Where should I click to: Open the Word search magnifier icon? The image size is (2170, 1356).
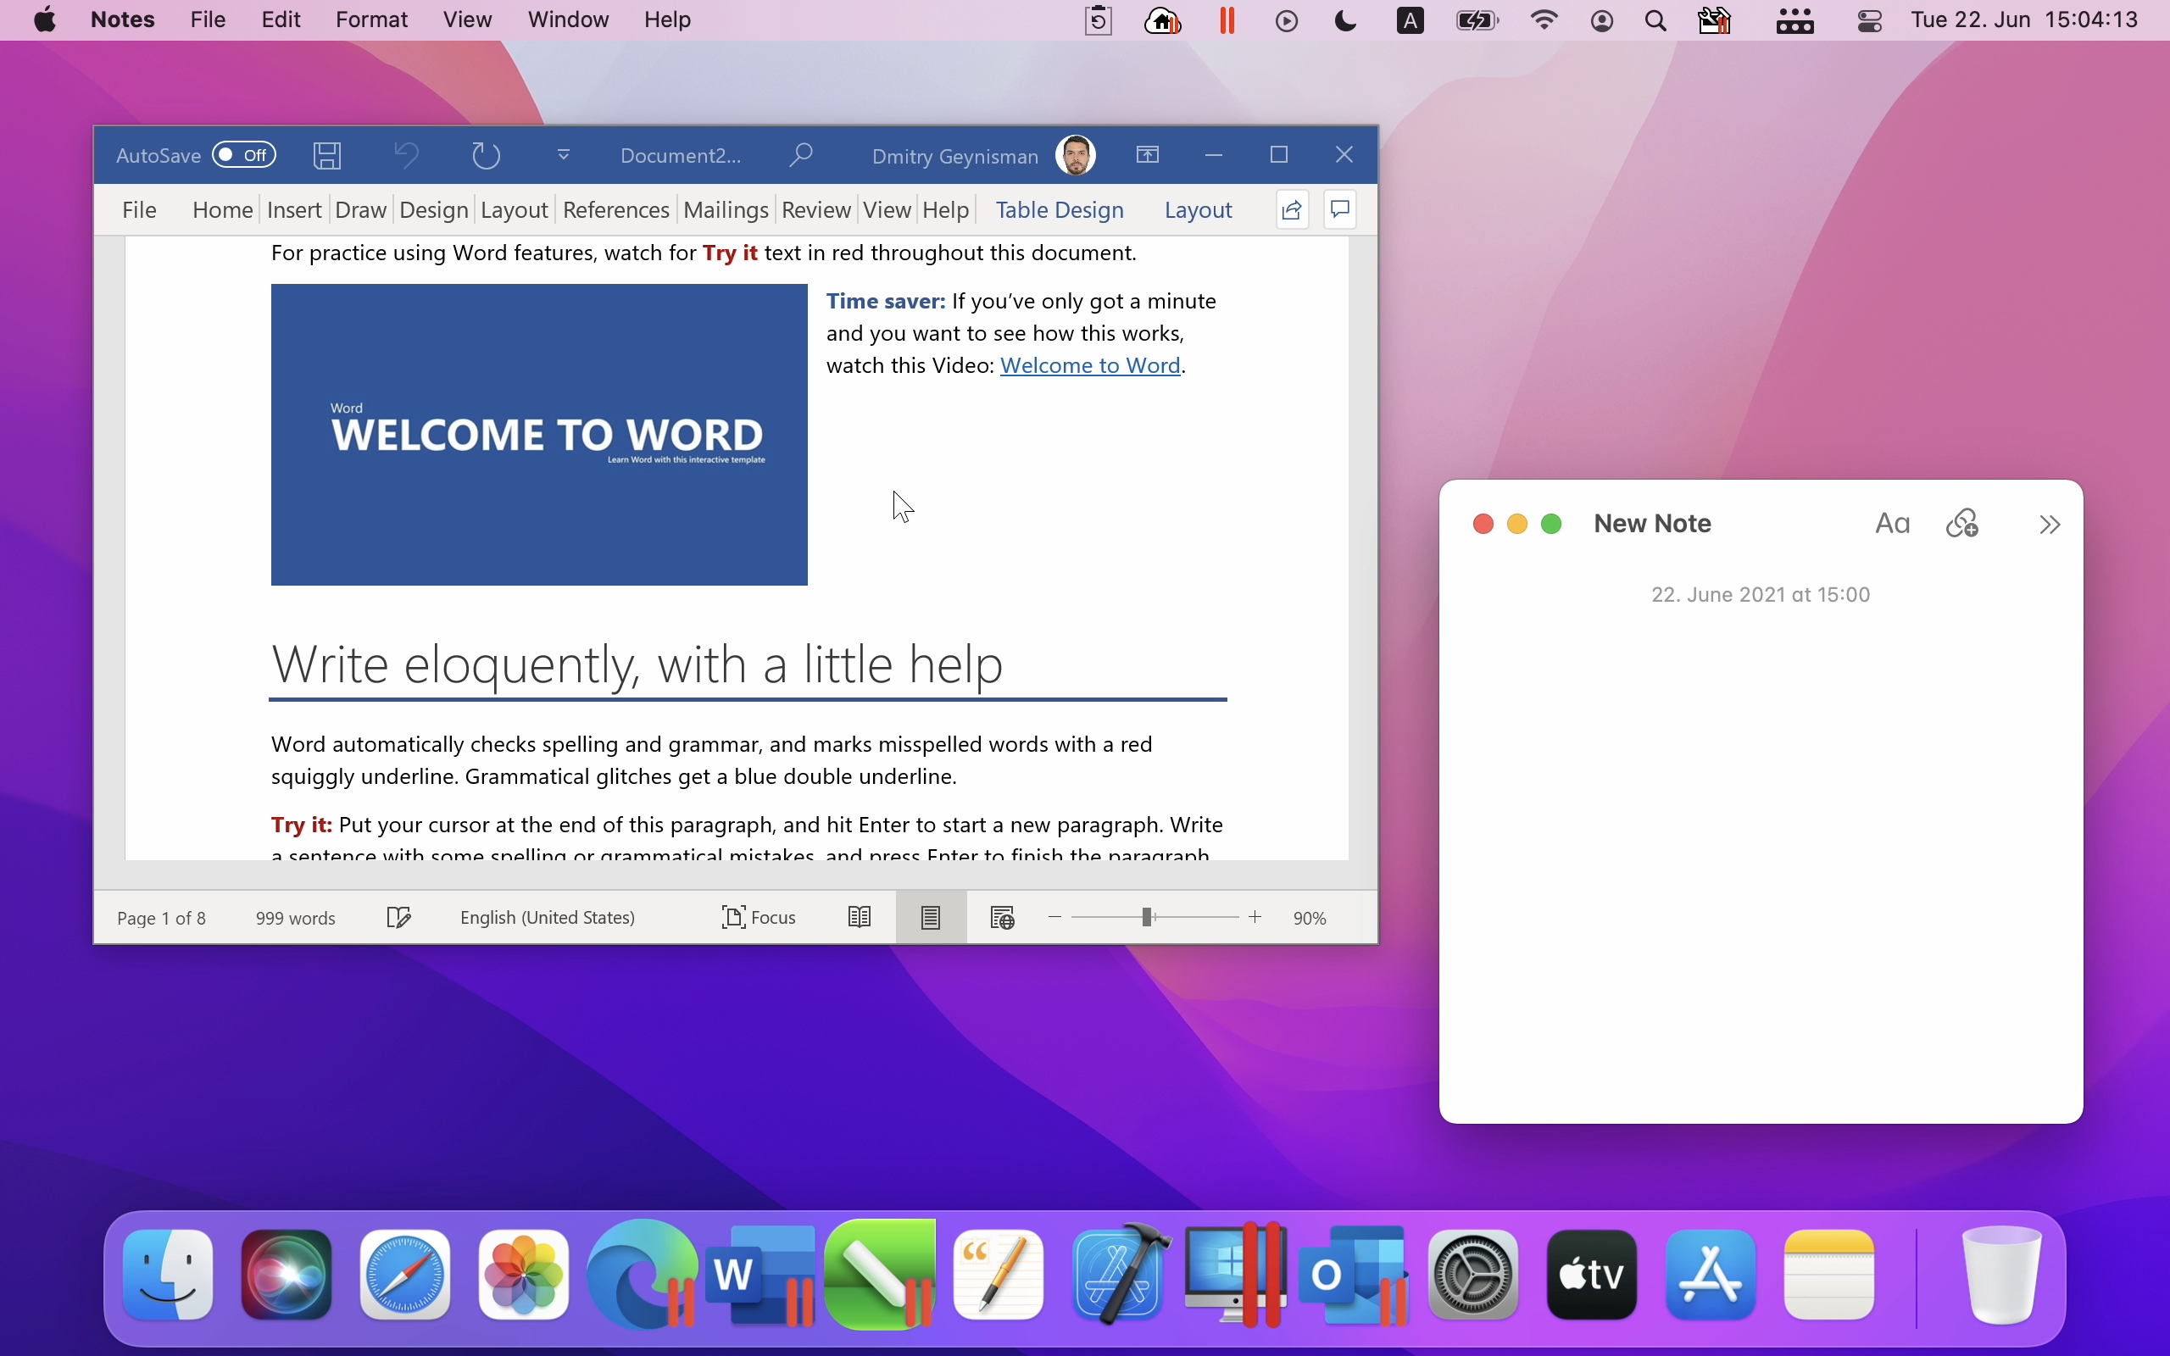tap(801, 155)
